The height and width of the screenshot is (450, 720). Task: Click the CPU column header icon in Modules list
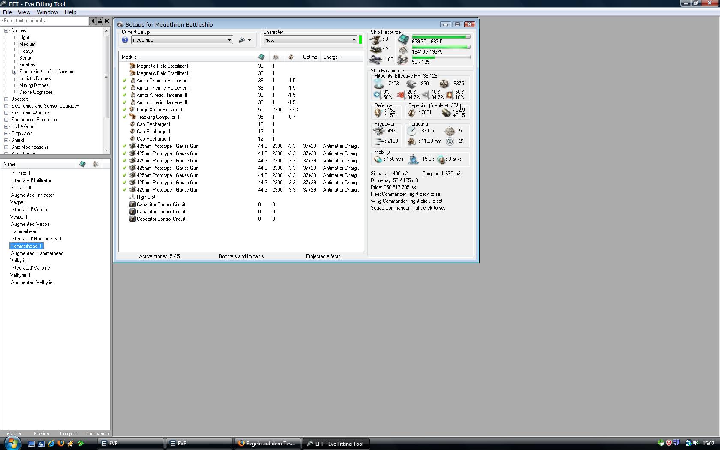coord(261,57)
